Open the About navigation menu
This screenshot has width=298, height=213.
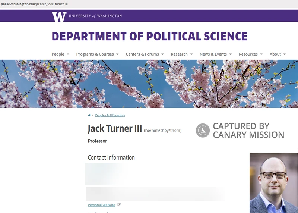(278, 54)
